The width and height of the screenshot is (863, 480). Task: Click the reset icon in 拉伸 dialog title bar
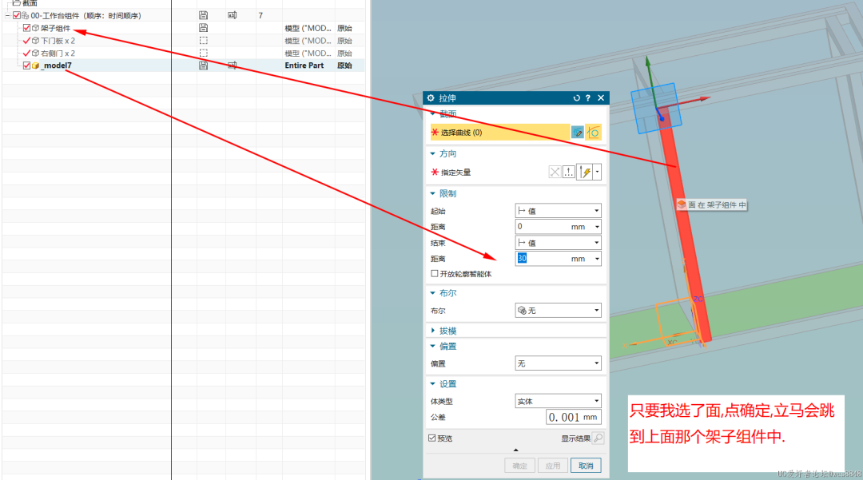click(x=576, y=97)
